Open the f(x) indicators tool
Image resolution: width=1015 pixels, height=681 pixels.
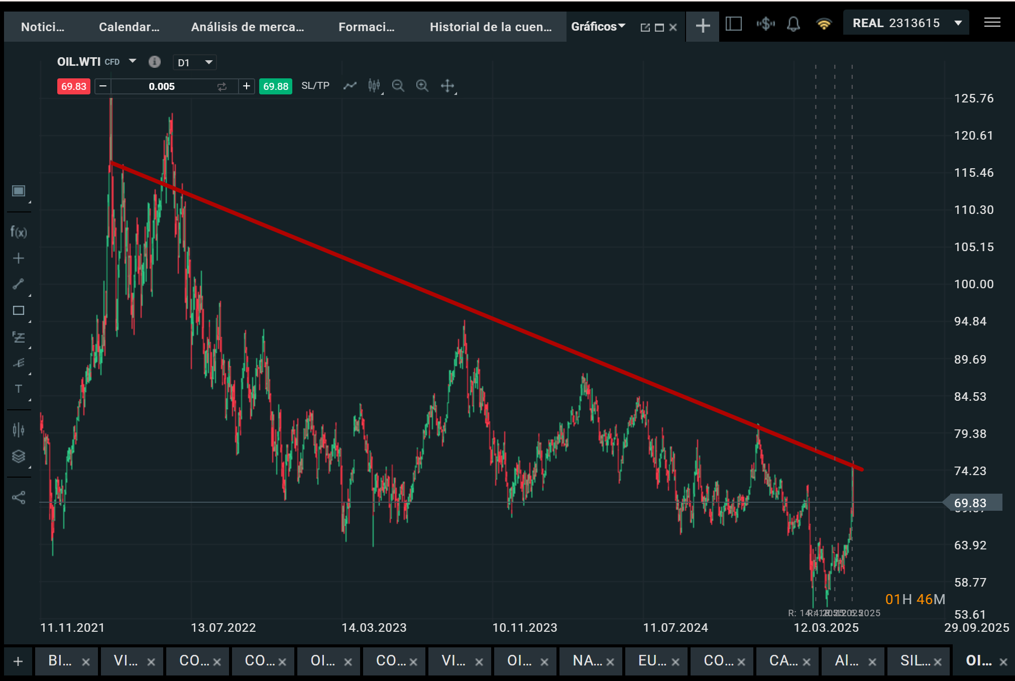click(19, 232)
